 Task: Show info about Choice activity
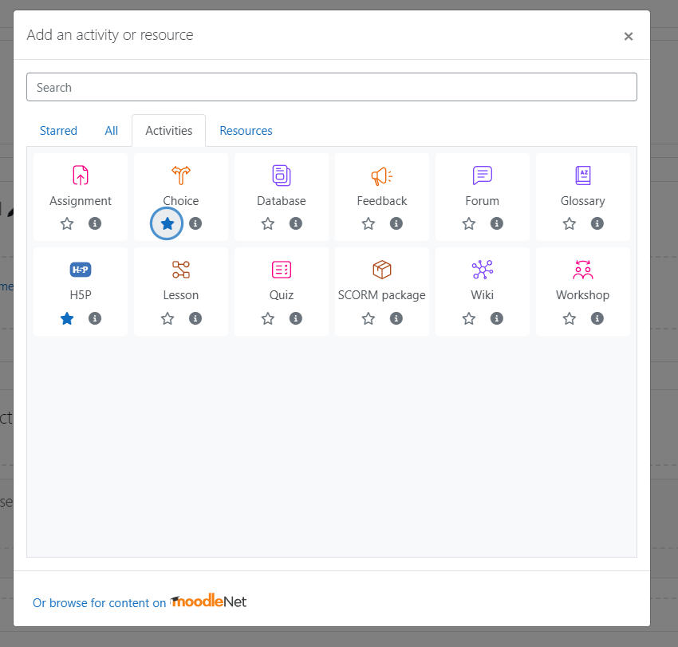195,223
